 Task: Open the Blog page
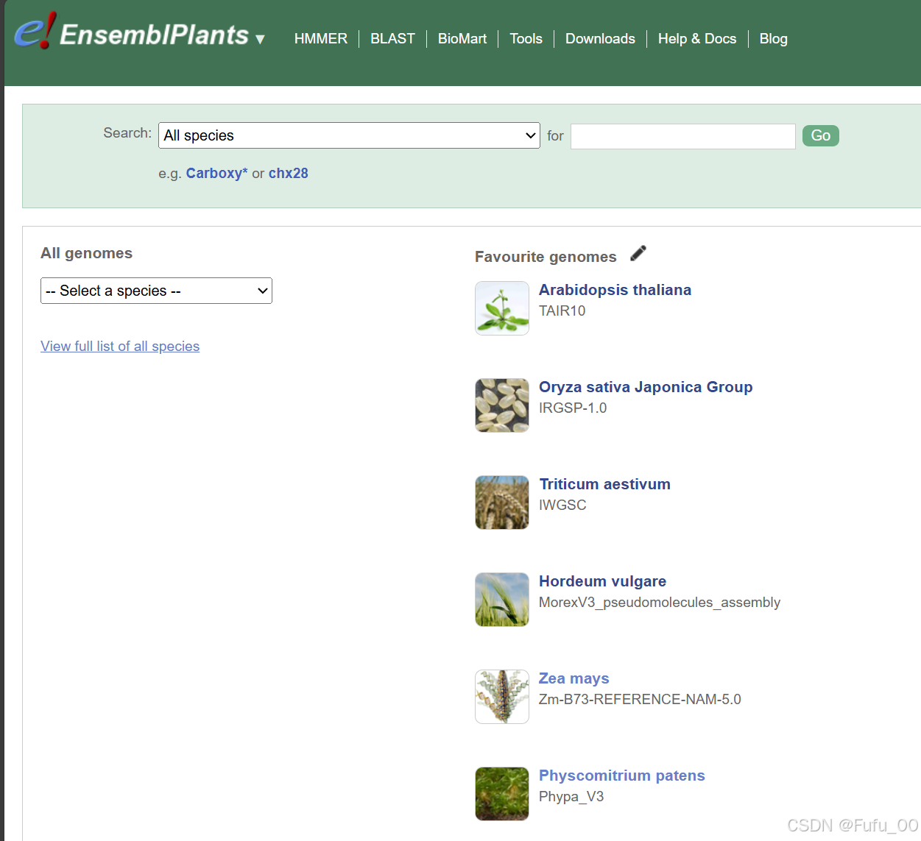coord(773,38)
